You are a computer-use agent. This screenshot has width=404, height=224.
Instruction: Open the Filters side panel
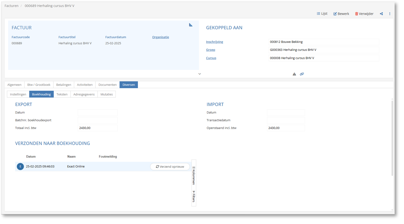194,196
